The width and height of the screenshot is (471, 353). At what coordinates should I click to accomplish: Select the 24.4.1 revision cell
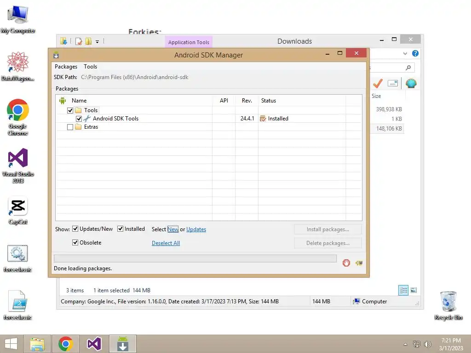click(247, 119)
